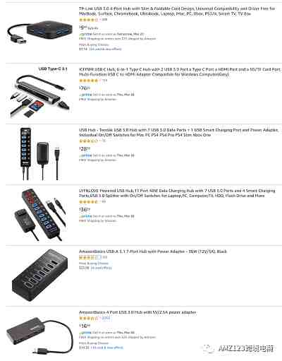Open the ICZI USB C Hub 6-in-1 title
The height and width of the screenshot is (361, 282).
point(180,72)
